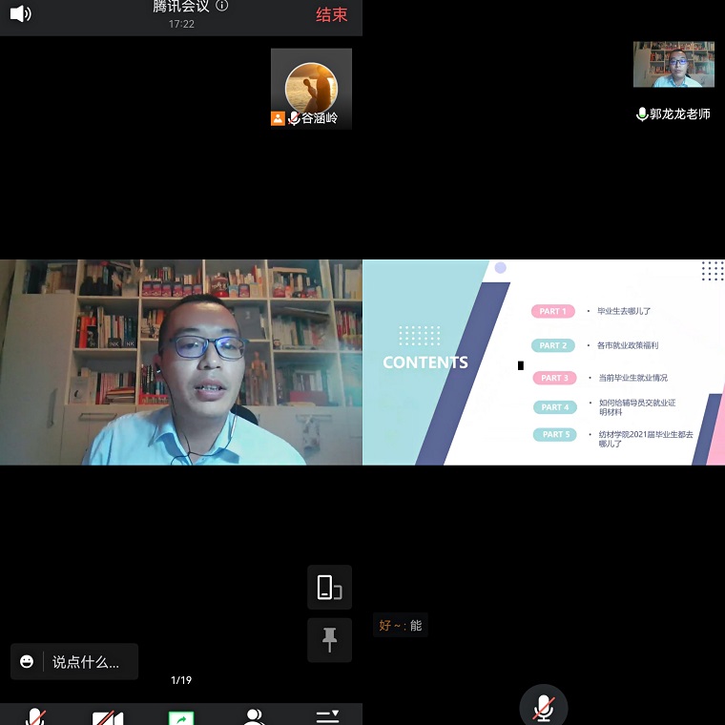
Task: Toggle the speaker audio icon
Action: [x=20, y=13]
